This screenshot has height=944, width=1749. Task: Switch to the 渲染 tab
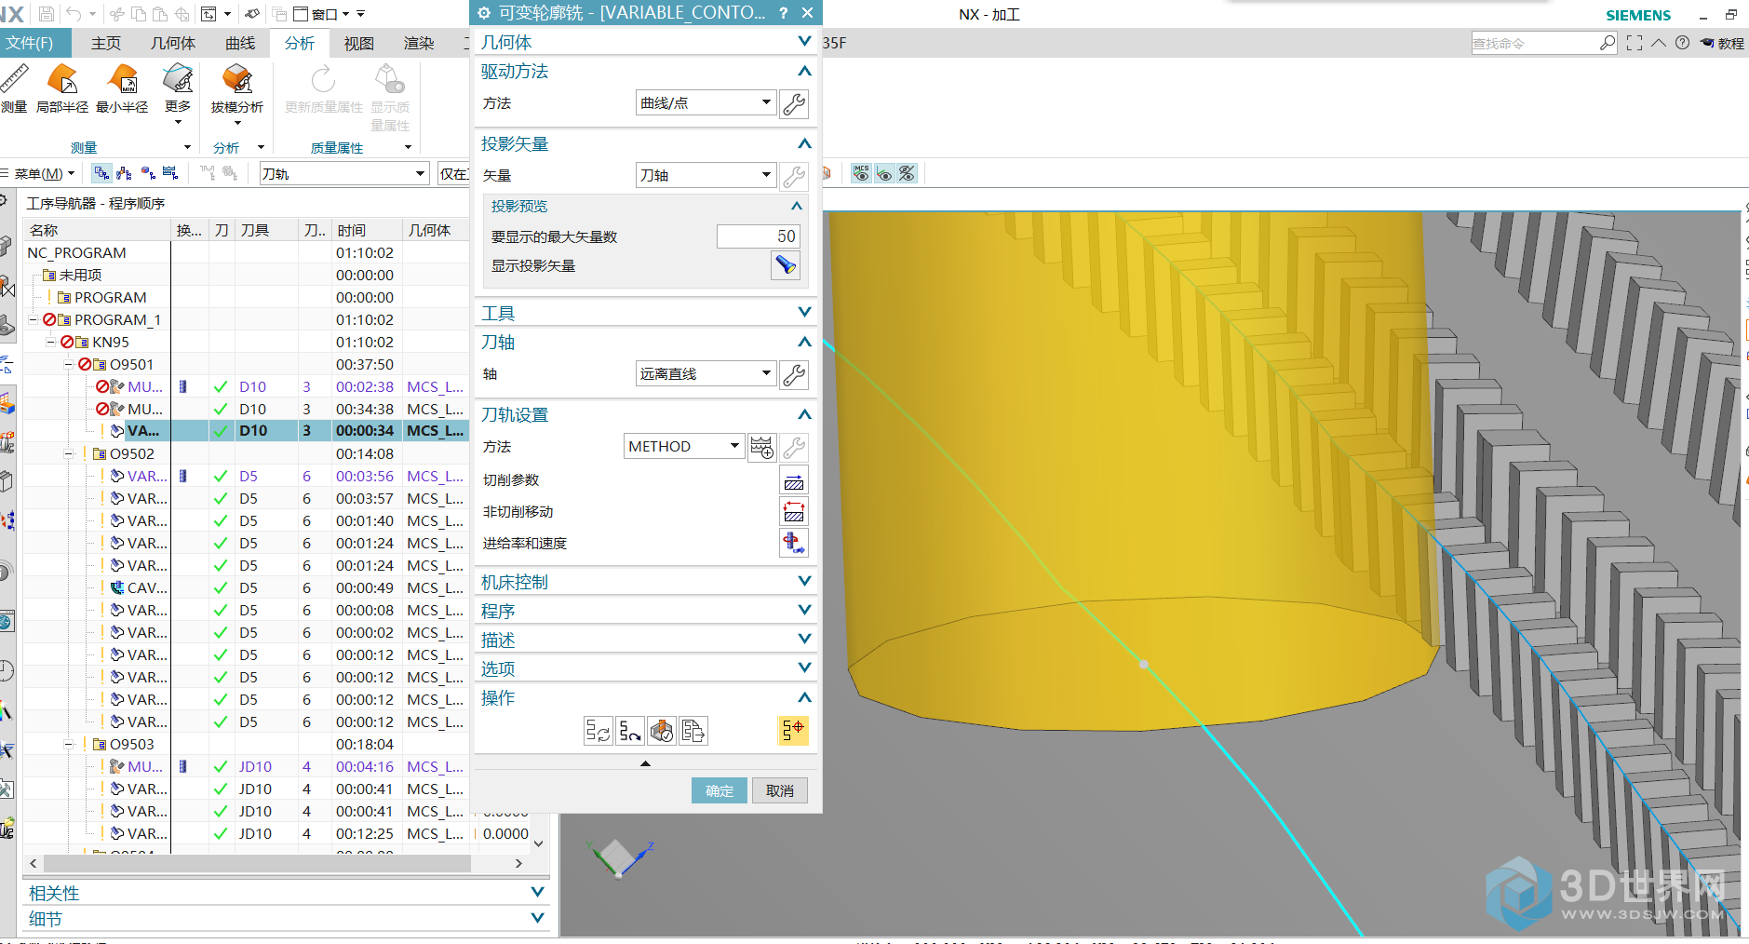419,43
